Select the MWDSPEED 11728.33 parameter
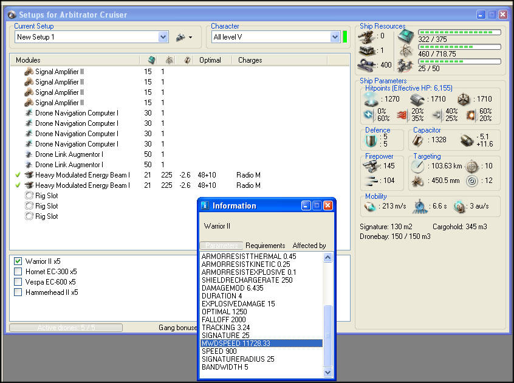 point(261,343)
